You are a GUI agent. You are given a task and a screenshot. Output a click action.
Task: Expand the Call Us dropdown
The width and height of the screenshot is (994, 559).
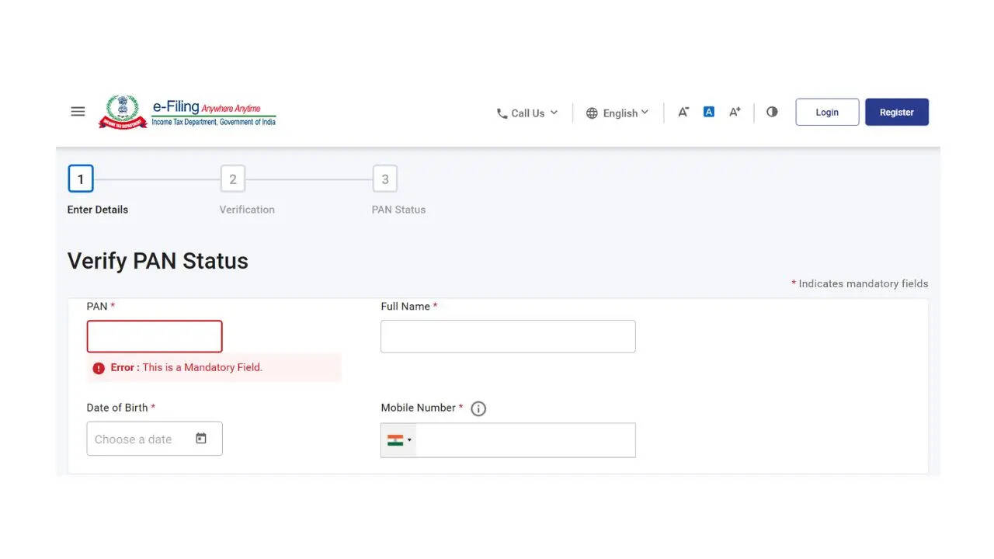(527, 113)
